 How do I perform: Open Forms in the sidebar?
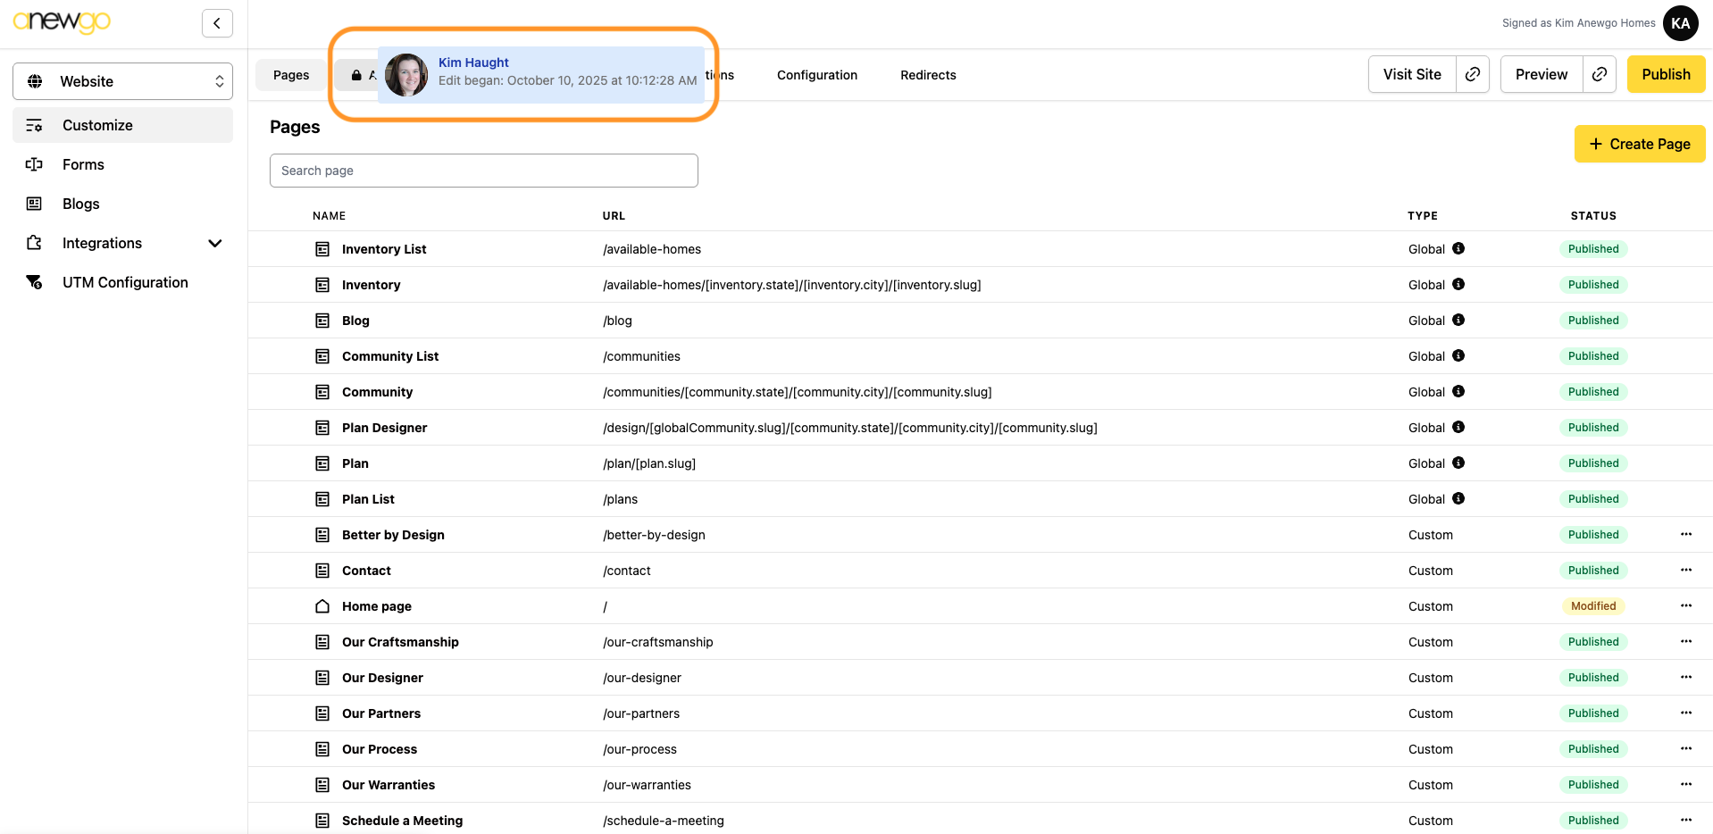coord(83,164)
